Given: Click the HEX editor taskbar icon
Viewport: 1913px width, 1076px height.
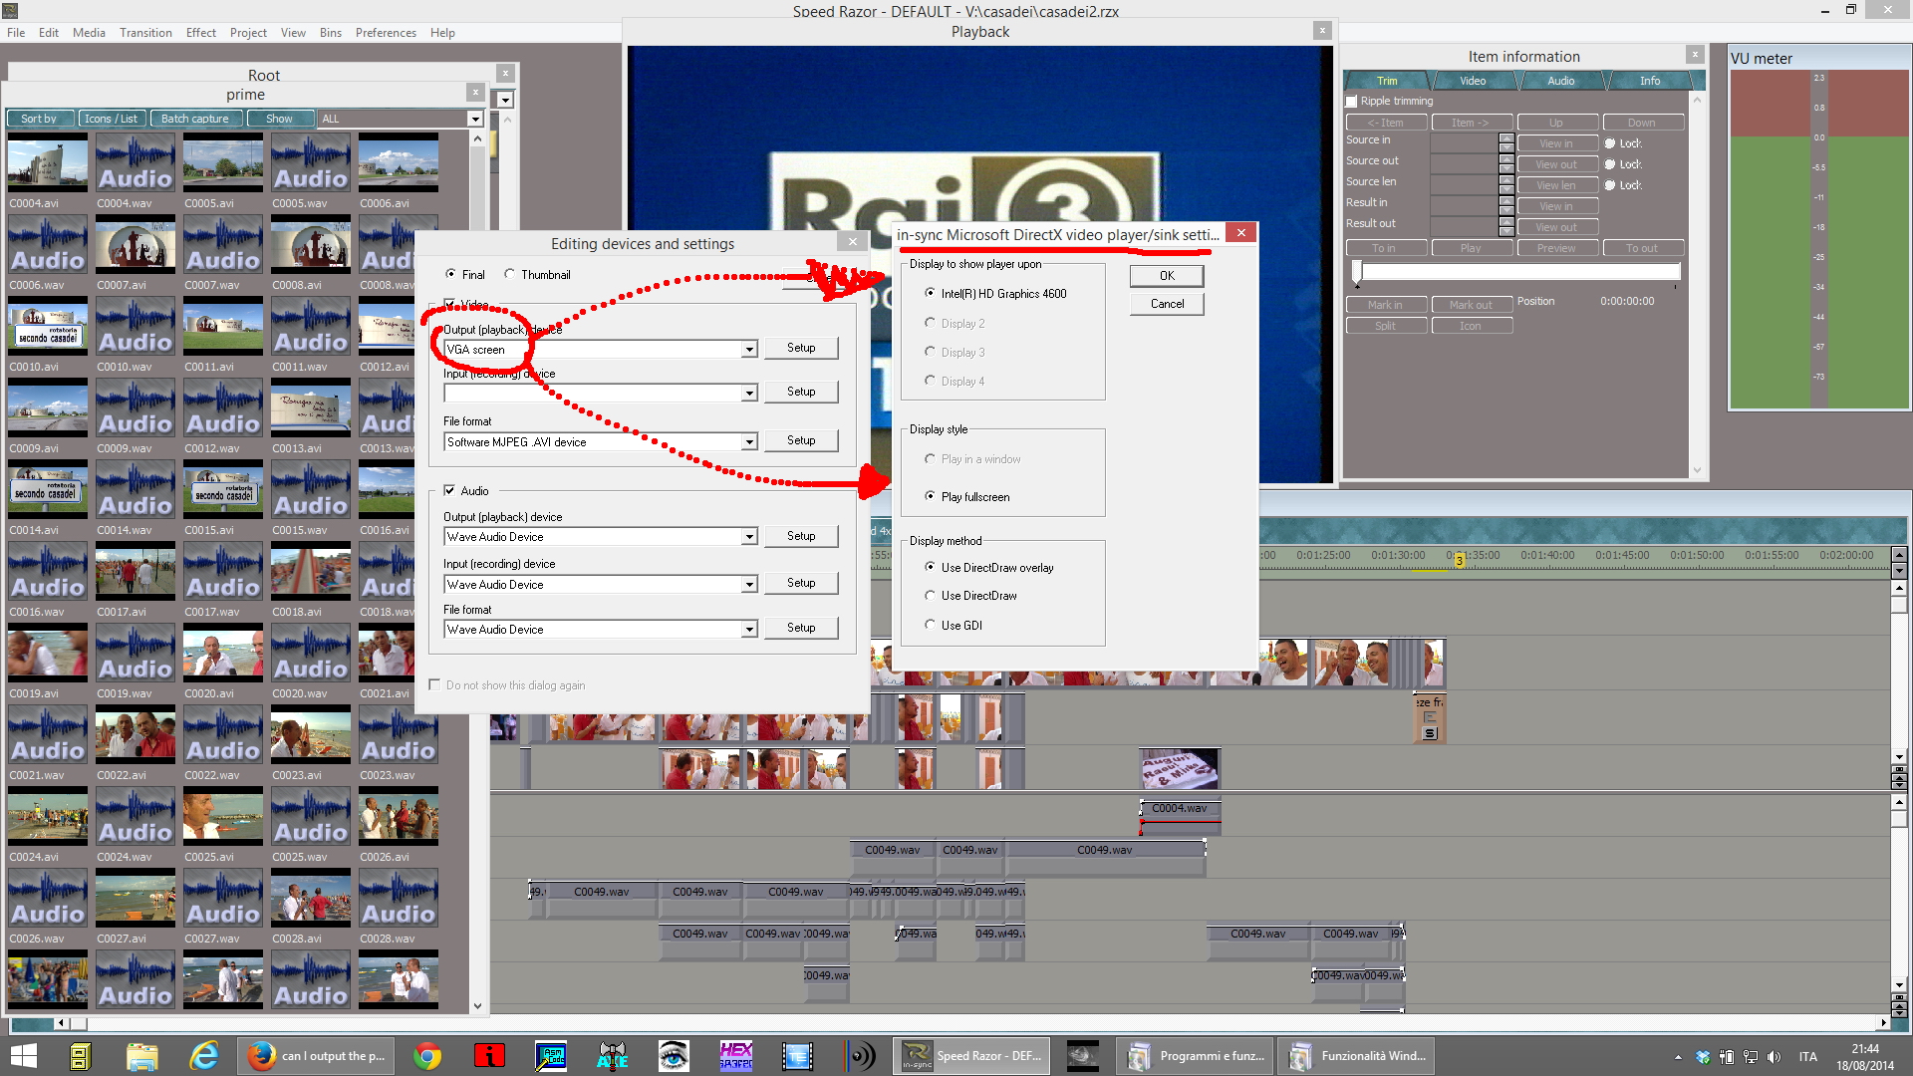Looking at the screenshot, I should click(x=735, y=1056).
